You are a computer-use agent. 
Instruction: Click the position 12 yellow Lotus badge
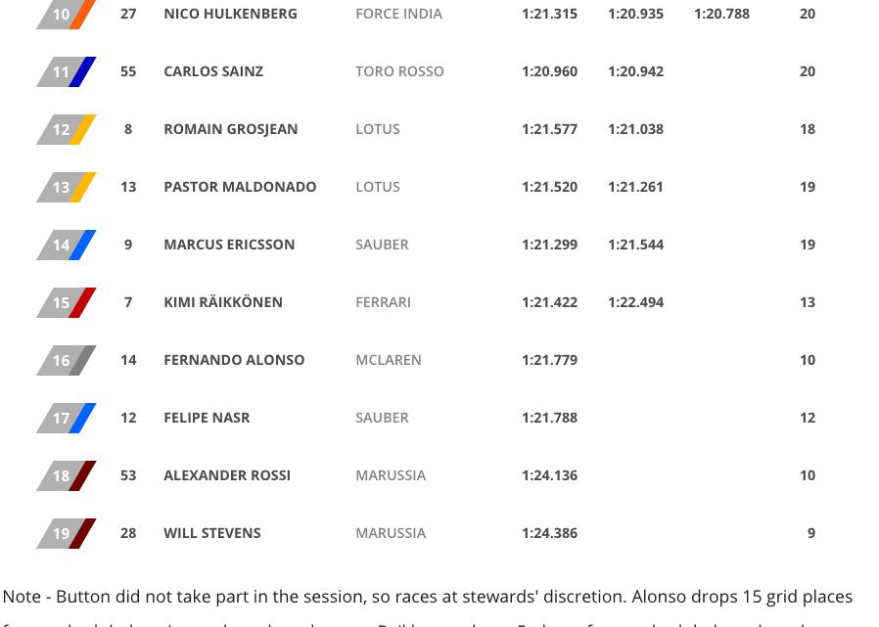(x=66, y=130)
